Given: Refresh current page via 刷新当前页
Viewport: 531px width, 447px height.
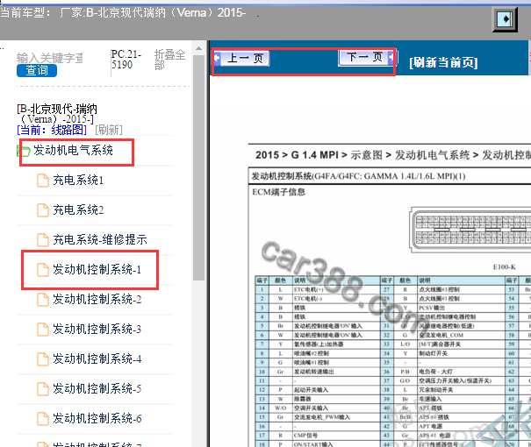Looking at the screenshot, I should tap(443, 62).
